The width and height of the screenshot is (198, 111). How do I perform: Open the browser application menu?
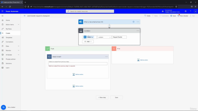(196, 7)
